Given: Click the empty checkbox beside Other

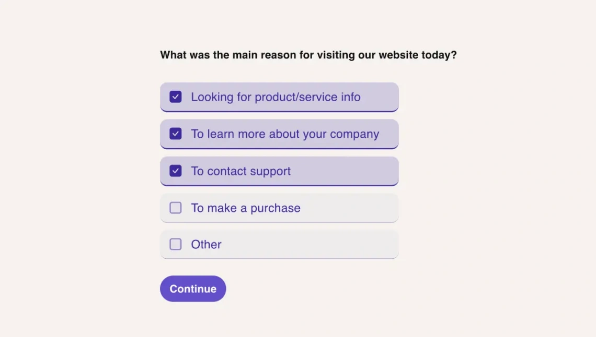Looking at the screenshot, I should pyautogui.click(x=176, y=244).
